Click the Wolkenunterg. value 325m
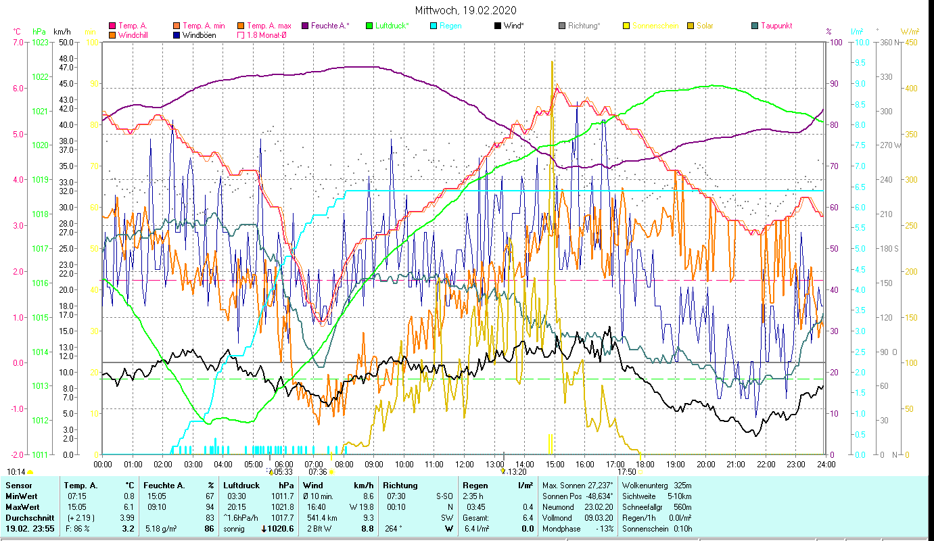Viewport: 934px width, 541px height. coord(683,486)
